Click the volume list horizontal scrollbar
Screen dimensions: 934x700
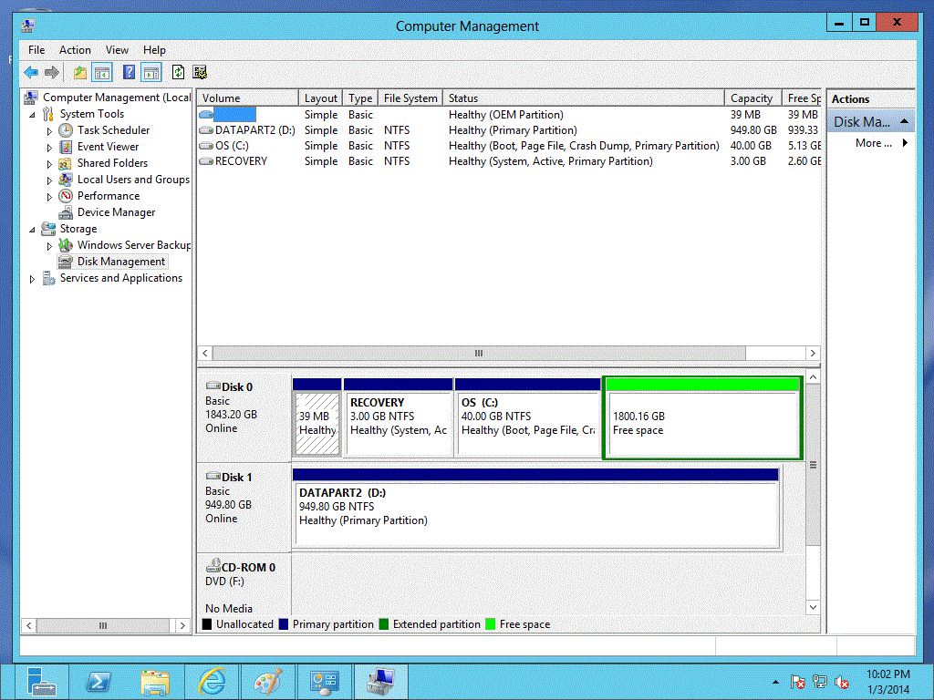click(x=477, y=354)
